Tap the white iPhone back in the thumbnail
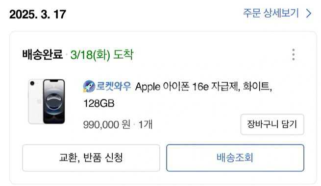 tap(36, 102)
